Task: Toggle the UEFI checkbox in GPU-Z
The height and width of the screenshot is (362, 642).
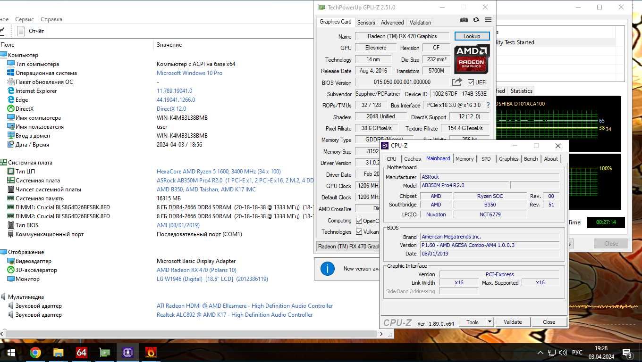Action: click(x=471, y=82)
